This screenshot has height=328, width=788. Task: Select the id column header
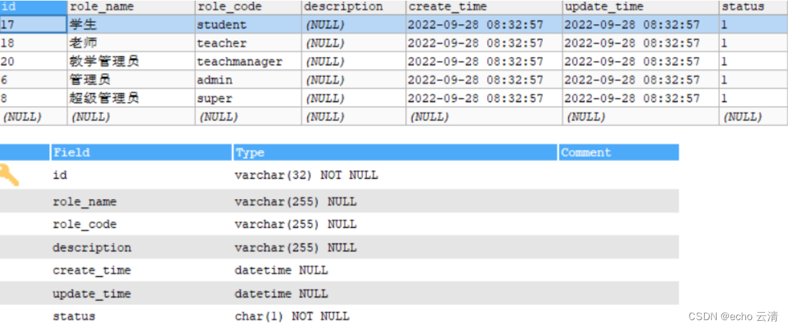point(33,7)
